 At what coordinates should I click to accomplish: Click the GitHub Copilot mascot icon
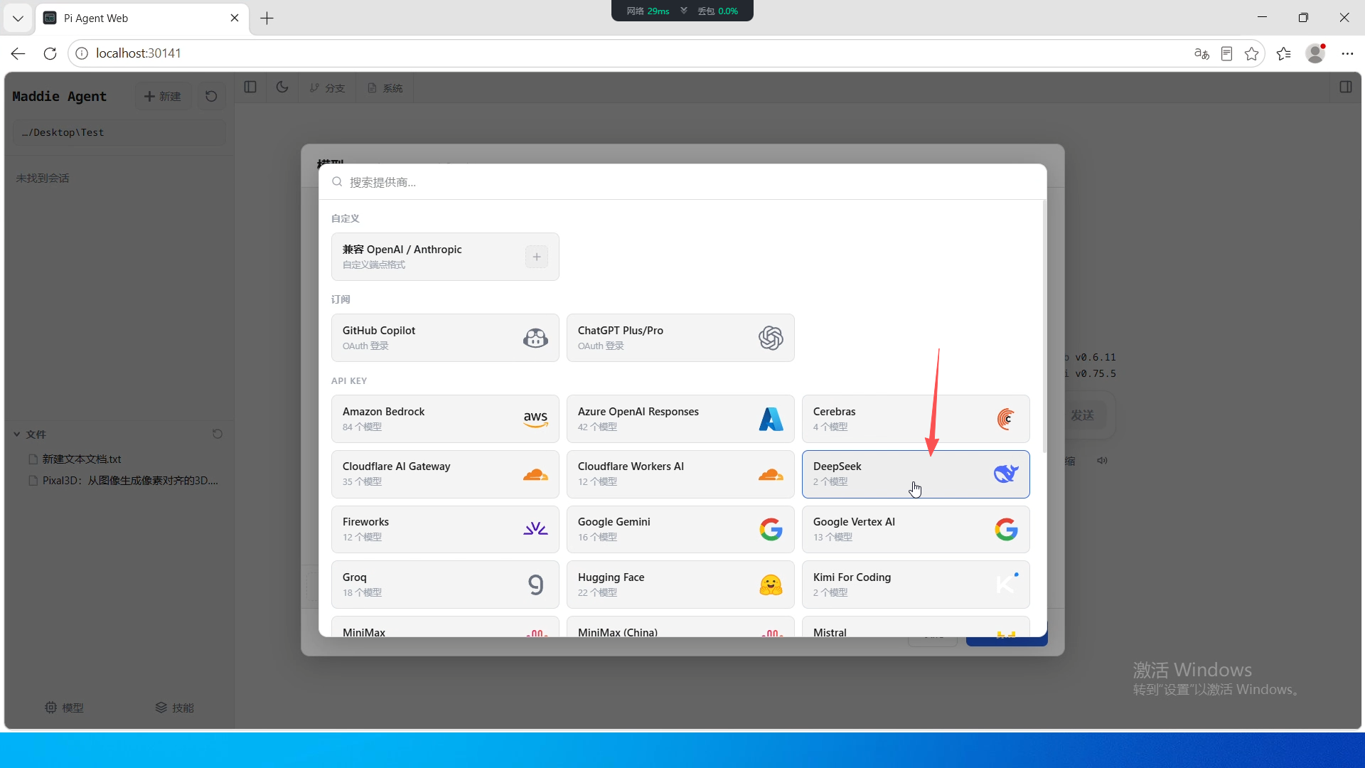[535, 338]
